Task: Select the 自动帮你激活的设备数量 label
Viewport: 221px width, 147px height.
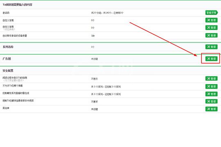Action: (15, 36)
